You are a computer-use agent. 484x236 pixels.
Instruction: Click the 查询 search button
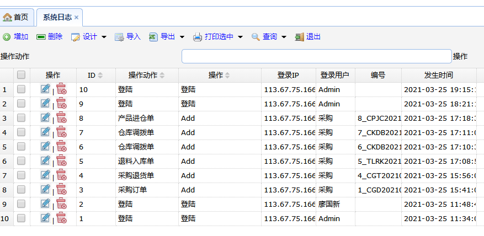264,37
